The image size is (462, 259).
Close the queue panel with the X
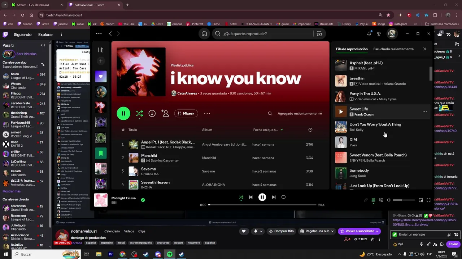[x=424, y=49]
